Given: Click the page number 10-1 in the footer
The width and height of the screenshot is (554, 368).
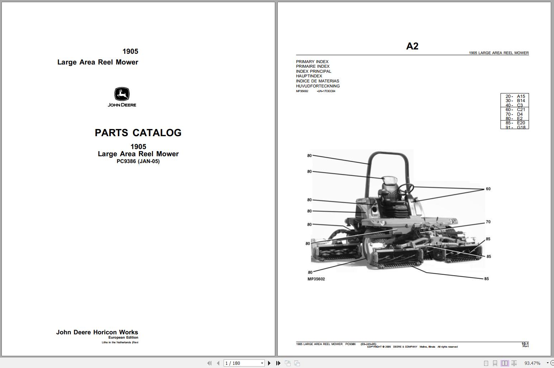Looking at the screenshot, I should pyautogui.click(x=525, y=344).
